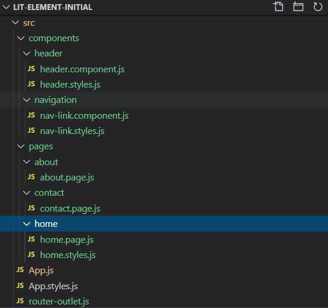Open home.styles.js file
The image size is (328, 308).
[68, 255]
